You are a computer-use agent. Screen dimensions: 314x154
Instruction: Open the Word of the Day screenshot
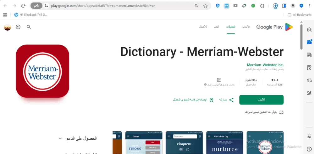click(225, 142)
